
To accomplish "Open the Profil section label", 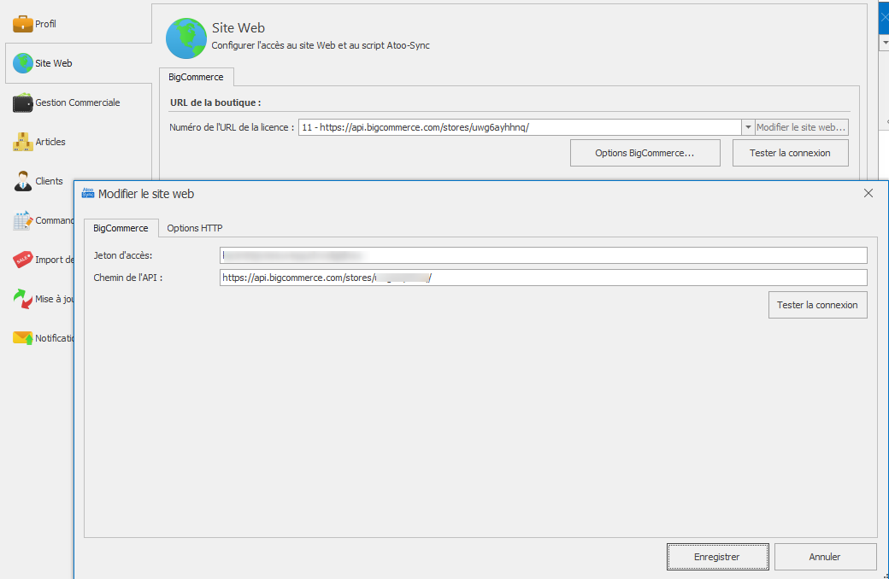I will [x=45, y=24].
